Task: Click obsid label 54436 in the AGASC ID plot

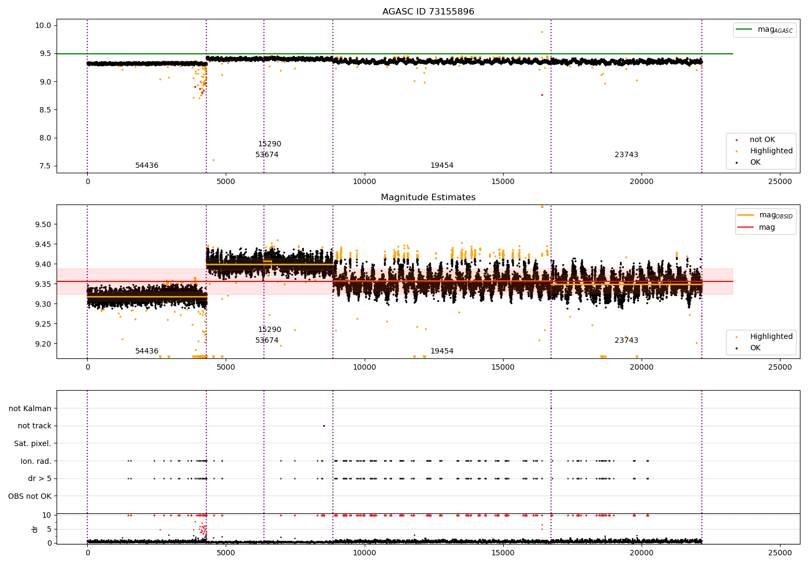Action: click(147, 166)
